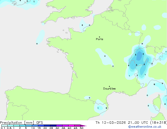This screenshot has width=167, height=129.
Task: Pick the 45–50 mm legend swatch
Action: [x=77, y=126]
